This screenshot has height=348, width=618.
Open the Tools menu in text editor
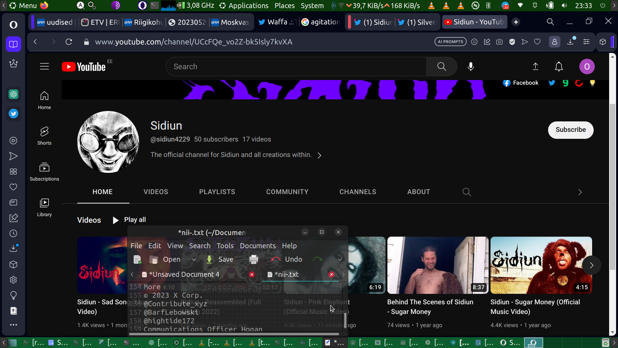pyautogui.click(x=225, y=246)
